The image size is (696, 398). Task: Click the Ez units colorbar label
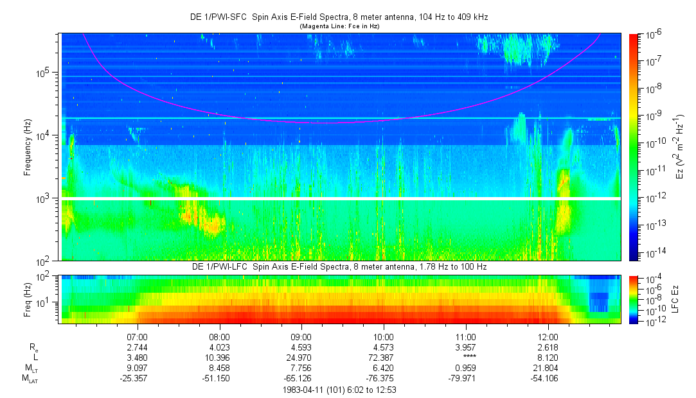pos(679,147)
